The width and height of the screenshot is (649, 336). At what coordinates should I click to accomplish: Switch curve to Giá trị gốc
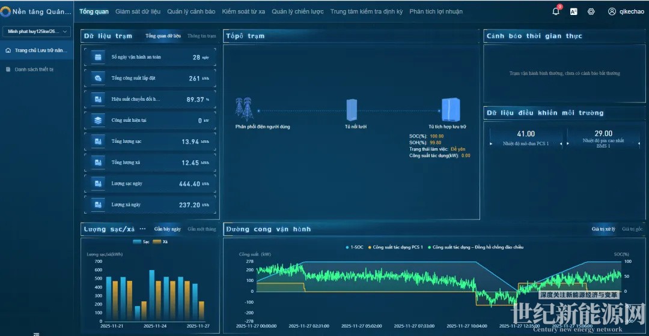point(632,229)
